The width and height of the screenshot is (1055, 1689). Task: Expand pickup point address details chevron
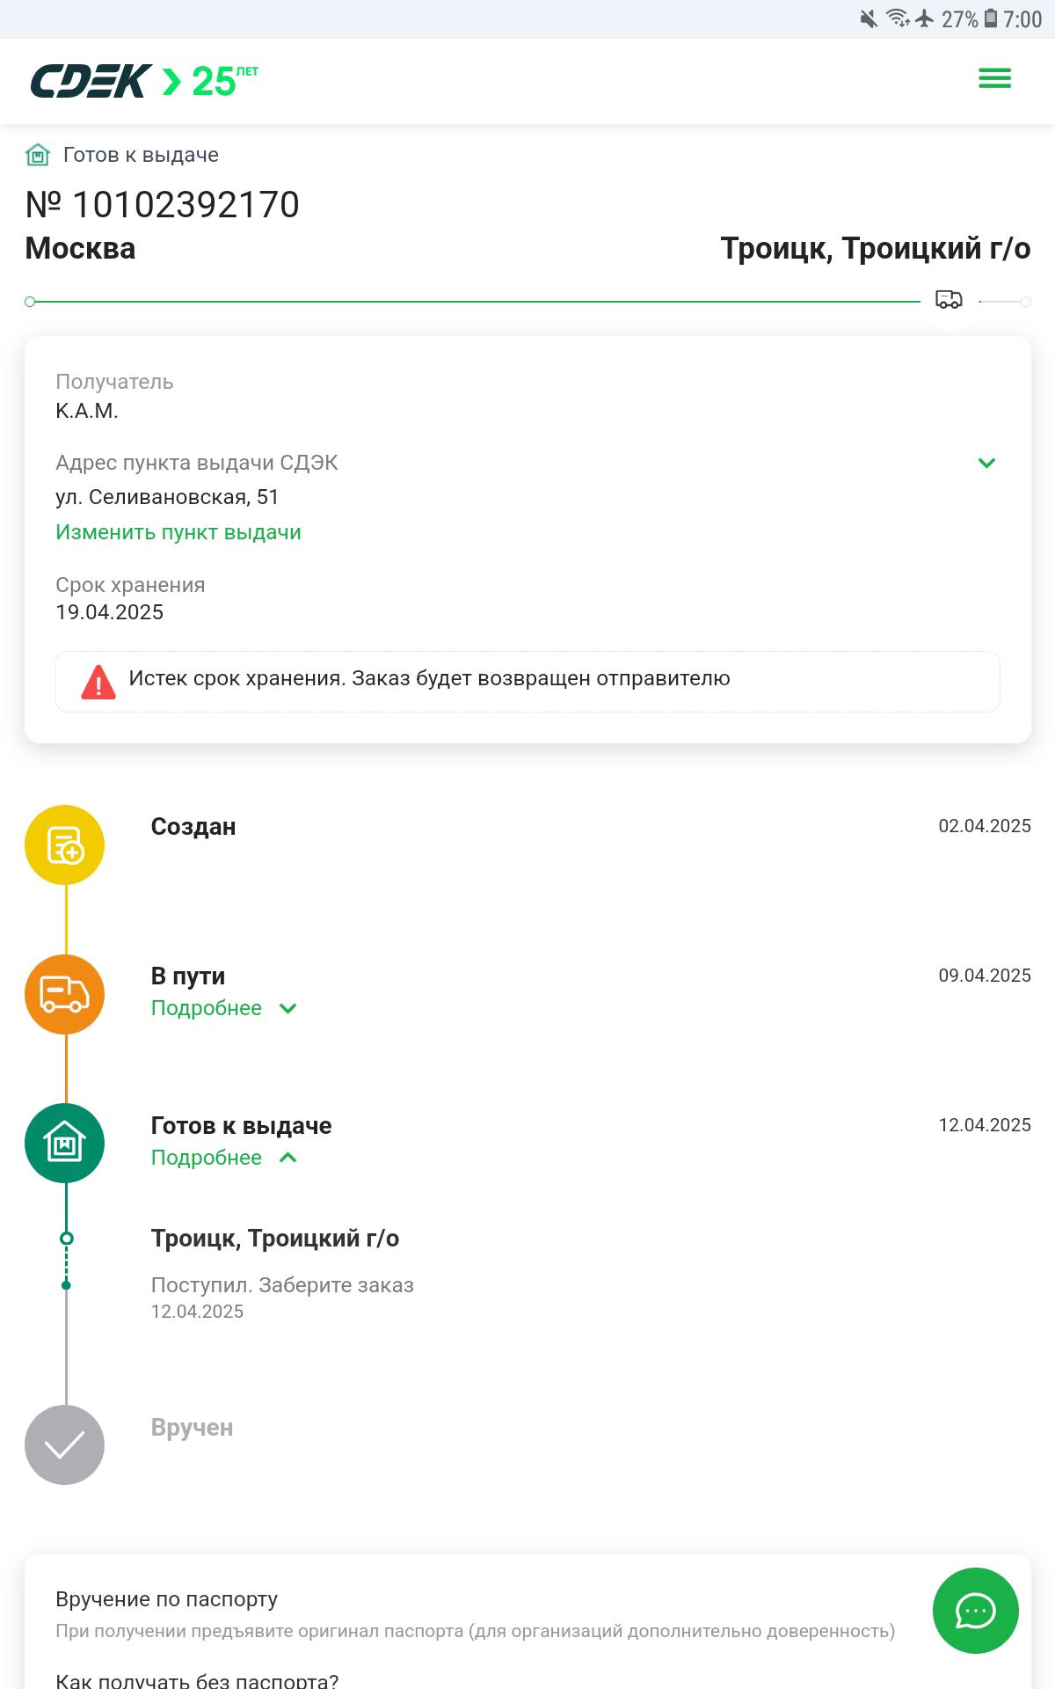(x=986, y=463)
